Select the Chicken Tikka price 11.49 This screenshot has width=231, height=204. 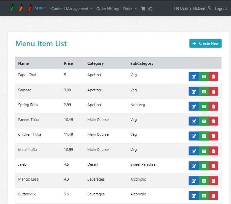click(x=68, y=134)
